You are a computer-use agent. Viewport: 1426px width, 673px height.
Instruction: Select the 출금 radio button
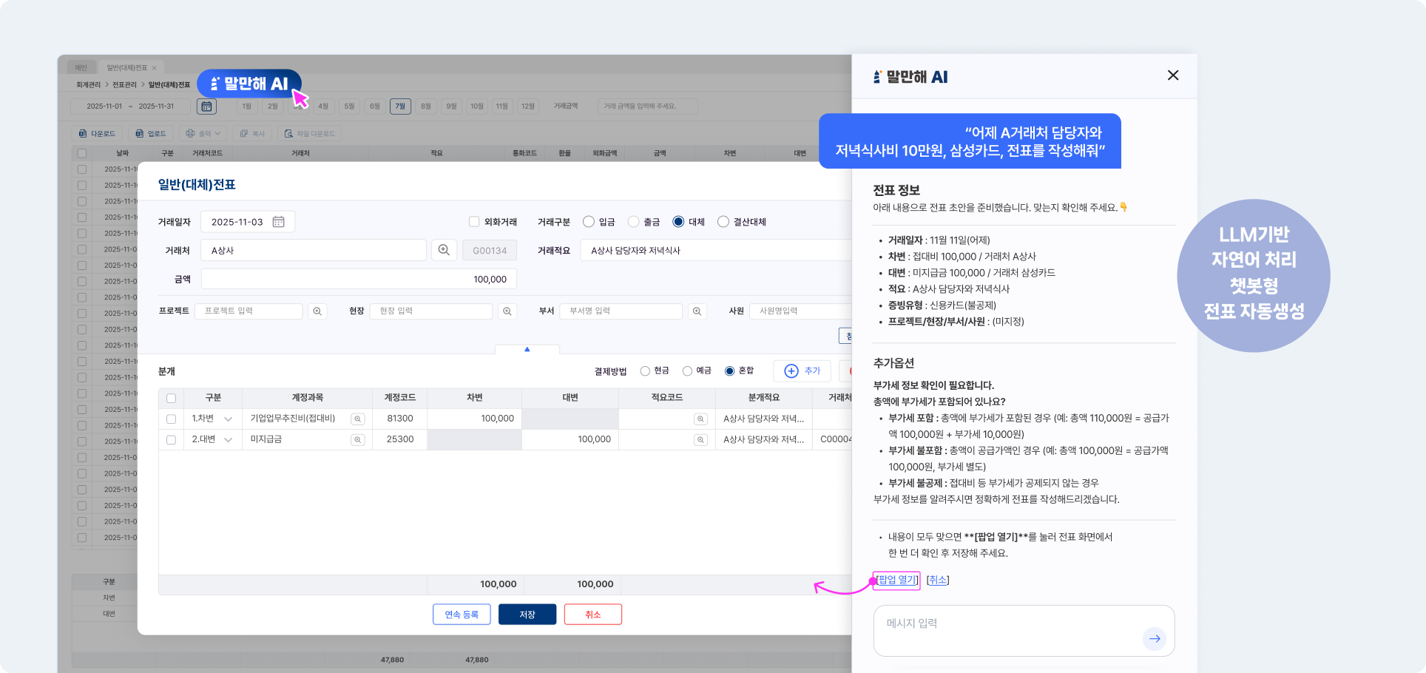tap(633, 222)
